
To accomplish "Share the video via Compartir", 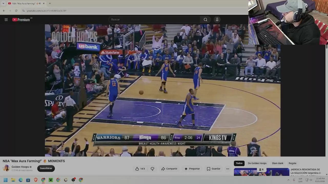I will tap(169, 169).
